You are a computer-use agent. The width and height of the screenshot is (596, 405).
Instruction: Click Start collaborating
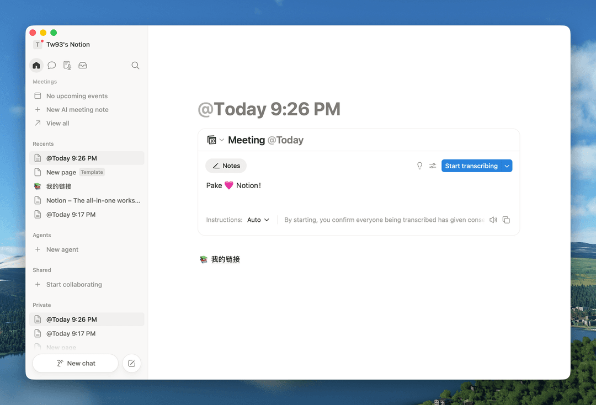(87, 284)
